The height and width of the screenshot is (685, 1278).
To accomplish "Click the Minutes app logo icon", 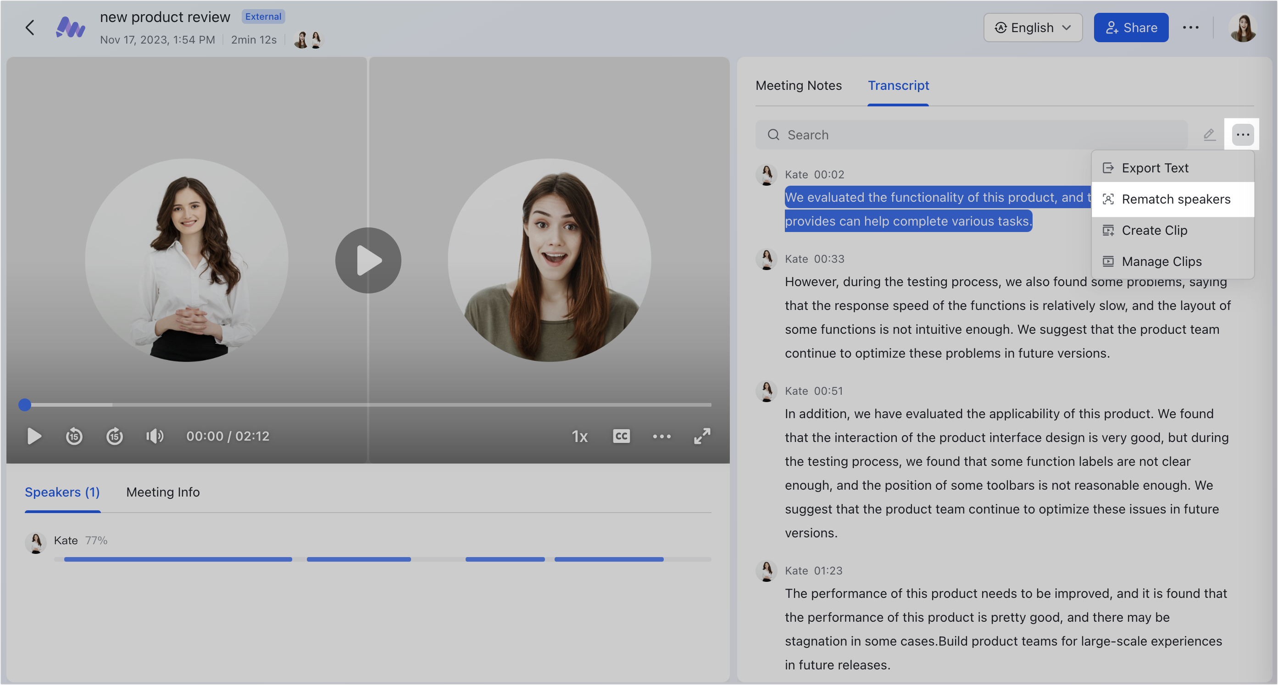I will tap(71, 28).
